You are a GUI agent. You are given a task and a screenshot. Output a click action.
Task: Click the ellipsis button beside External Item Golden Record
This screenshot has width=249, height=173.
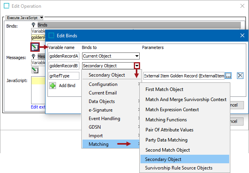click(228, 75)
